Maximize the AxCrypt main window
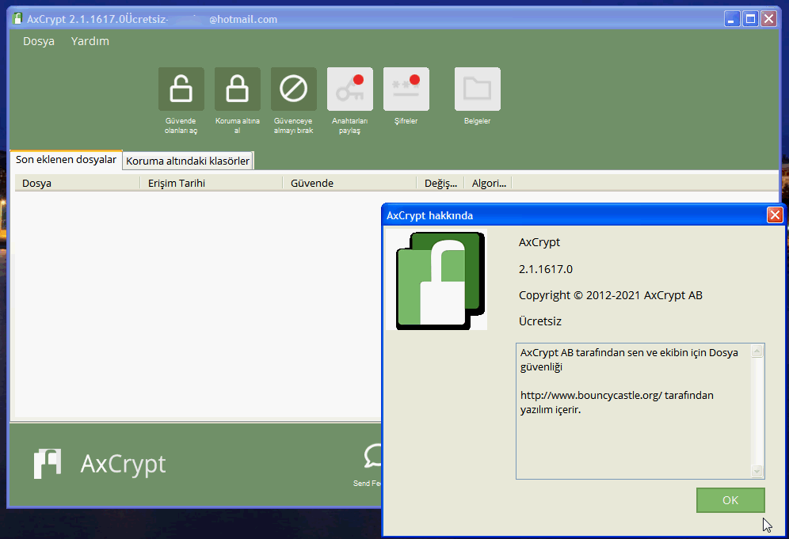The height and width of the screenshot is (539, 789). (x=750, y=19)
